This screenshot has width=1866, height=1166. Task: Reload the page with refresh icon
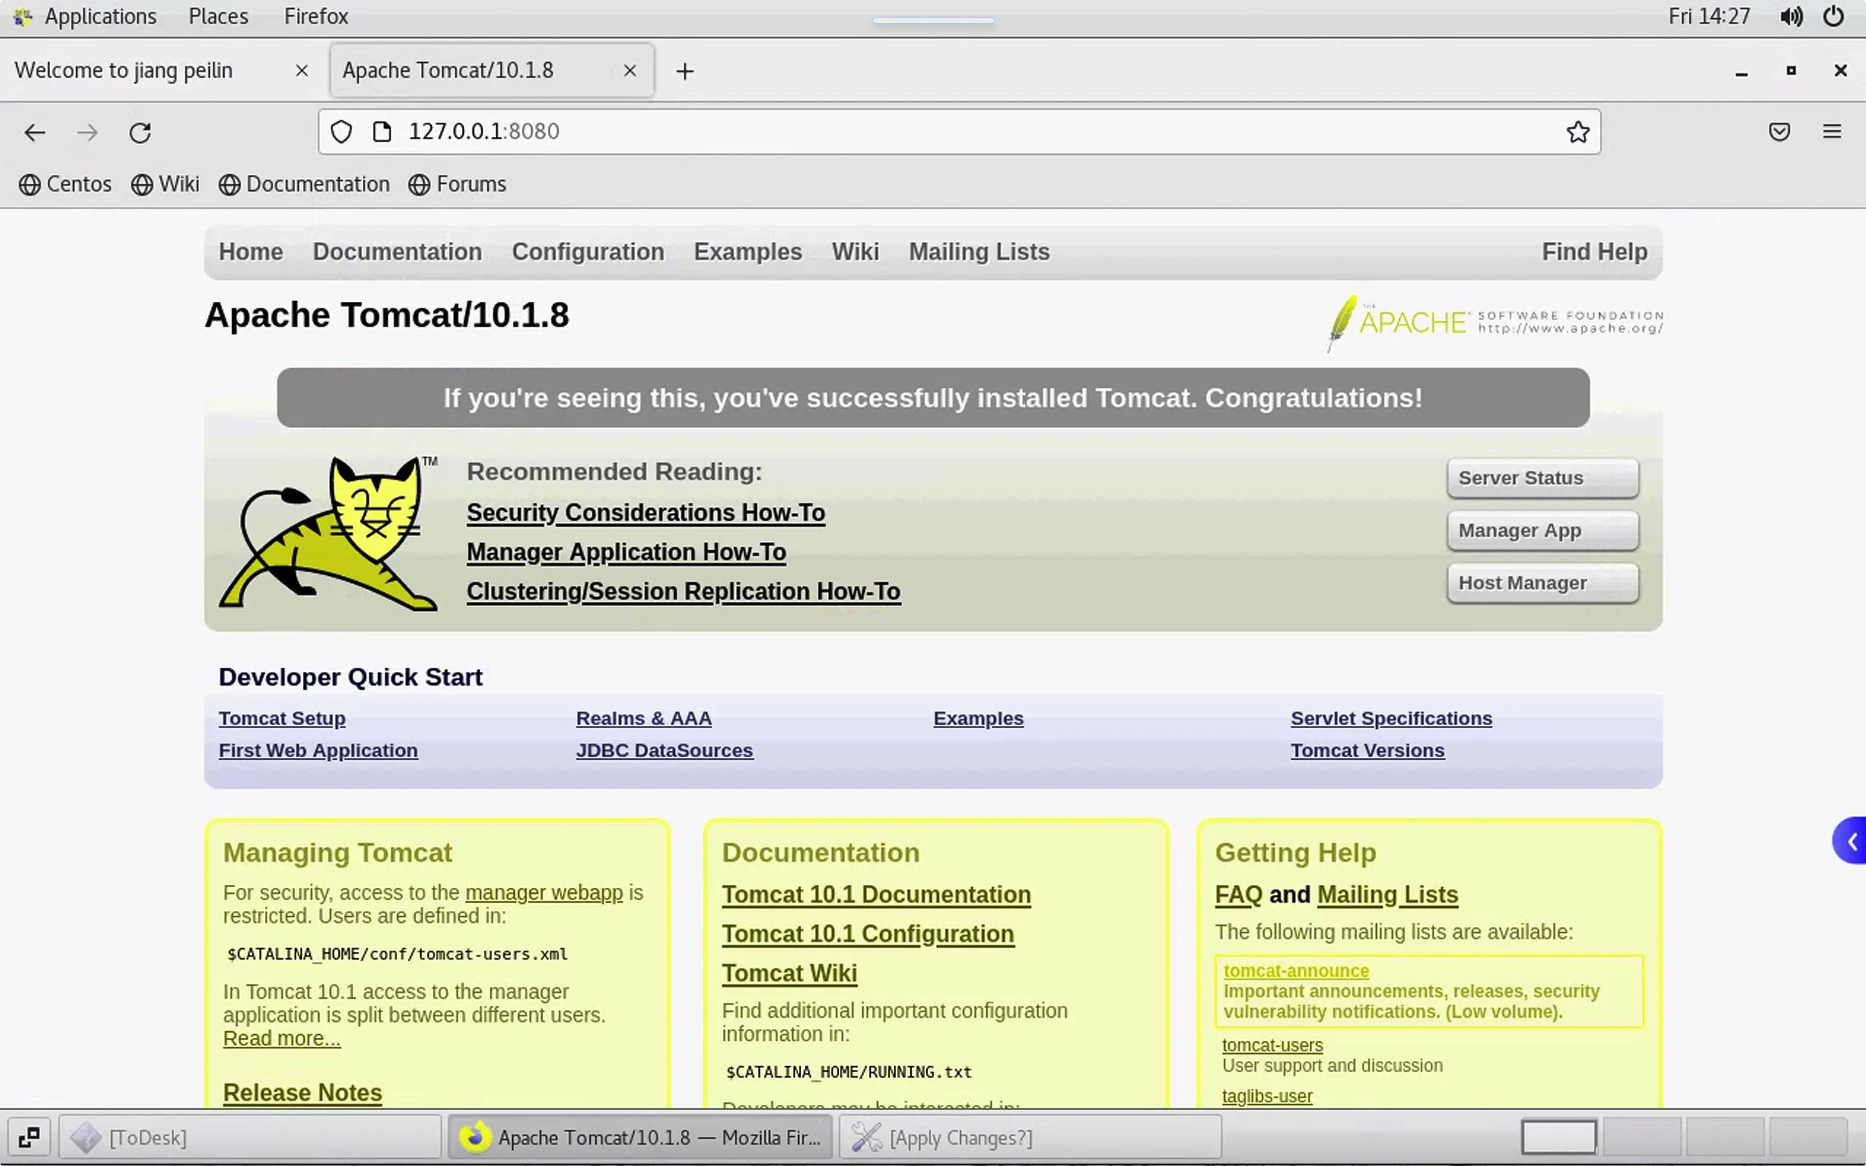pos(140,132)
